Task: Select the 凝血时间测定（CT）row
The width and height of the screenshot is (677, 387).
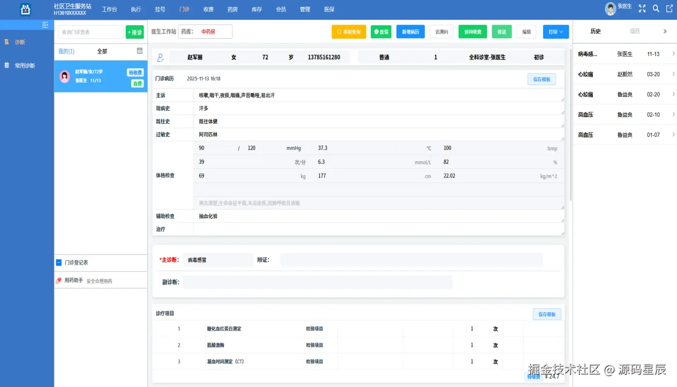Action: point(358,361)
